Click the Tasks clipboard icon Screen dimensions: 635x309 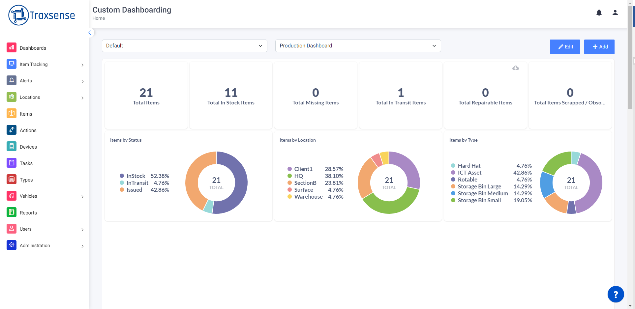[12, 163]
